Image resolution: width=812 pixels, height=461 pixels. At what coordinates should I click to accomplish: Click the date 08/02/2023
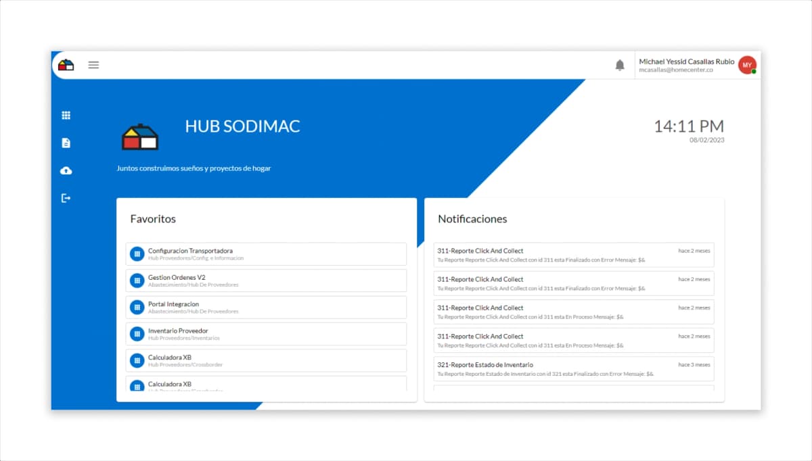707,140
